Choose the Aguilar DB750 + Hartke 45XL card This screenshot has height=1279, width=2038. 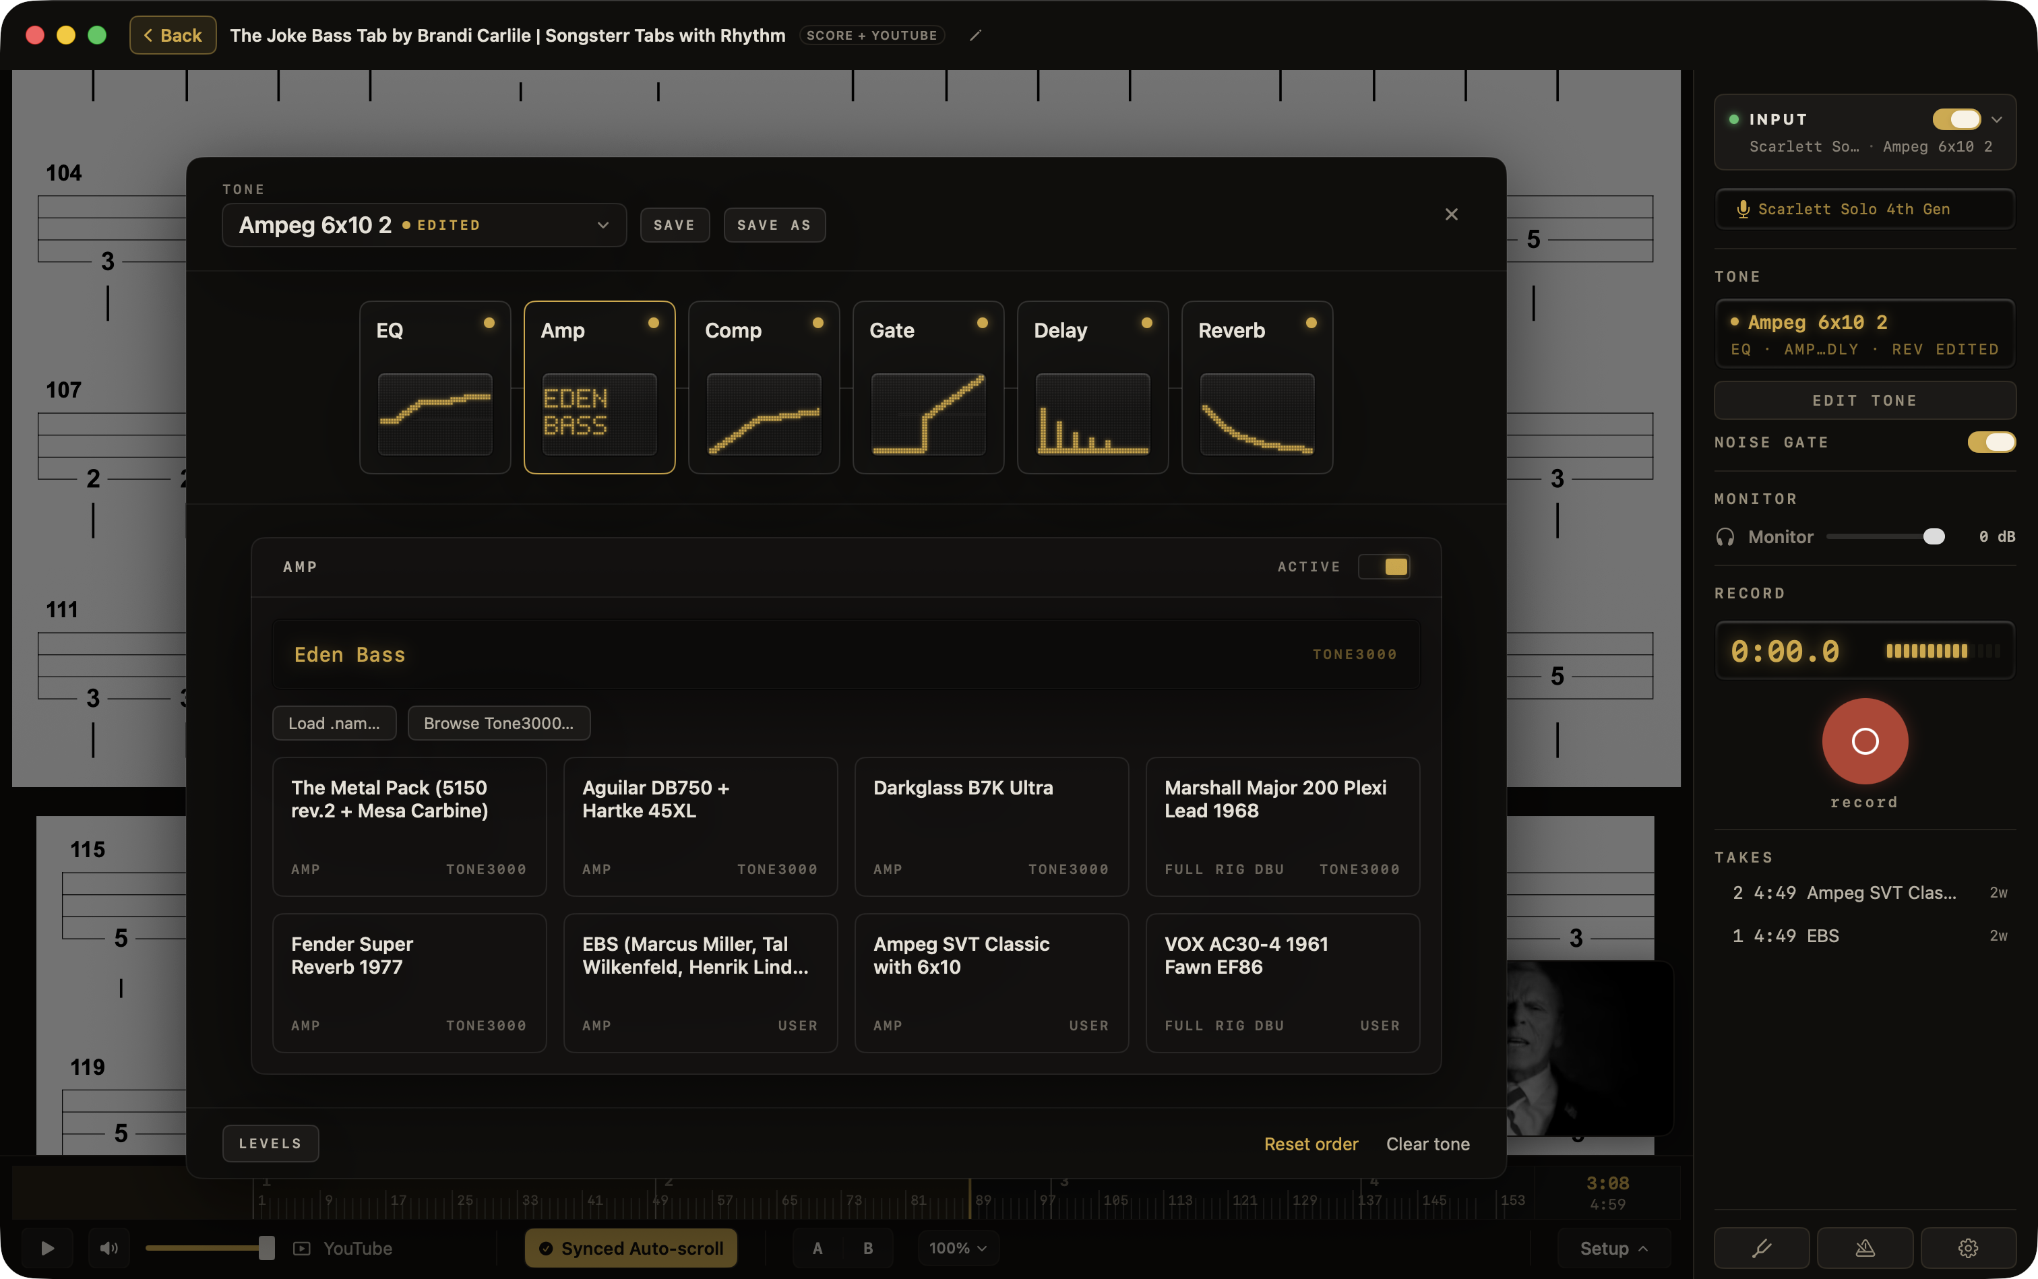coord(700,826)
